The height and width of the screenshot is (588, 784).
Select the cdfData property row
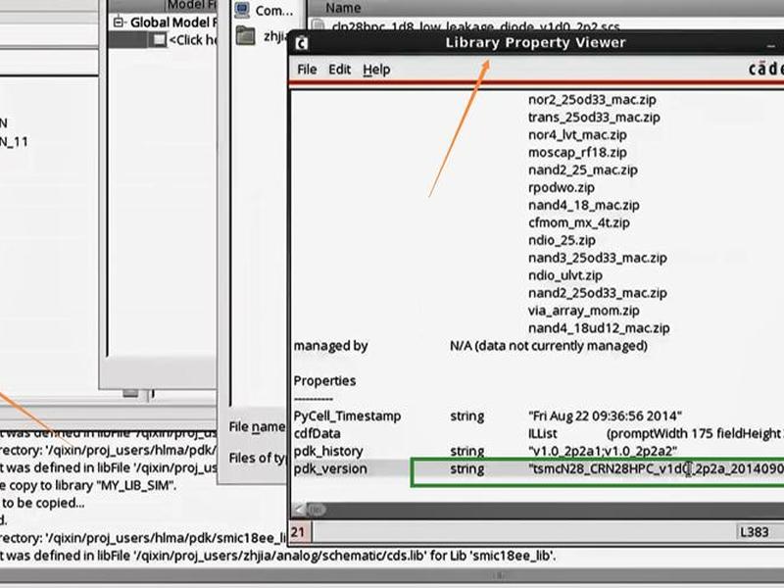(x=537, y=433)
